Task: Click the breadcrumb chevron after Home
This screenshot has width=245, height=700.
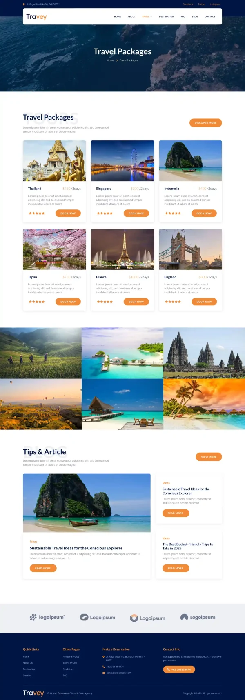Action: [x=117, y=60]
